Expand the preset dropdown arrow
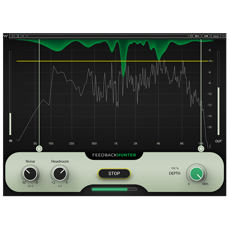The width and height of the screenshot is (229, 229). 190,36
